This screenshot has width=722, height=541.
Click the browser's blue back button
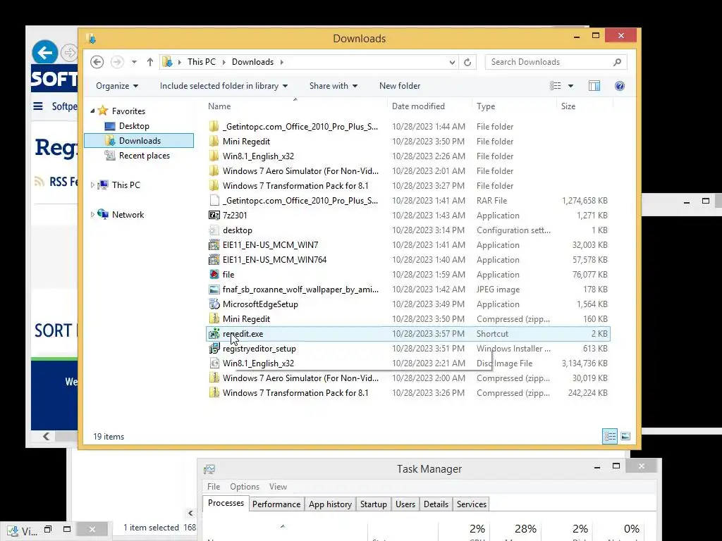pyautogui.click(x=44, y=52)
